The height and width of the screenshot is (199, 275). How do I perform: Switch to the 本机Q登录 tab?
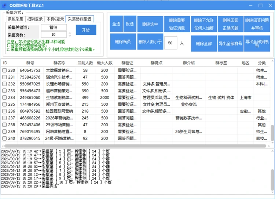tap(55, 19)
